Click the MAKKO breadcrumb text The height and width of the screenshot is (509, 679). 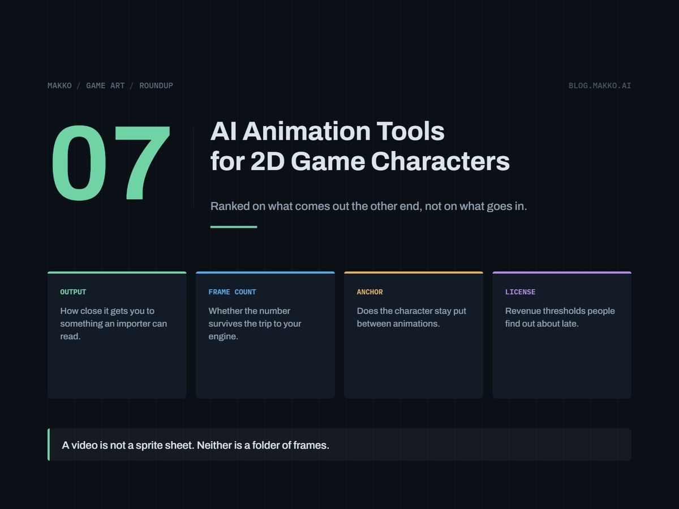(x=59, y=85)
